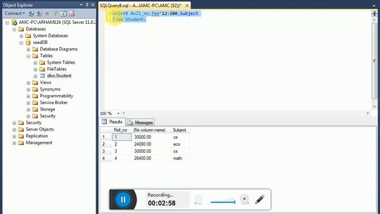
Task: Select the Management folder icon
Action: point(21,143)
